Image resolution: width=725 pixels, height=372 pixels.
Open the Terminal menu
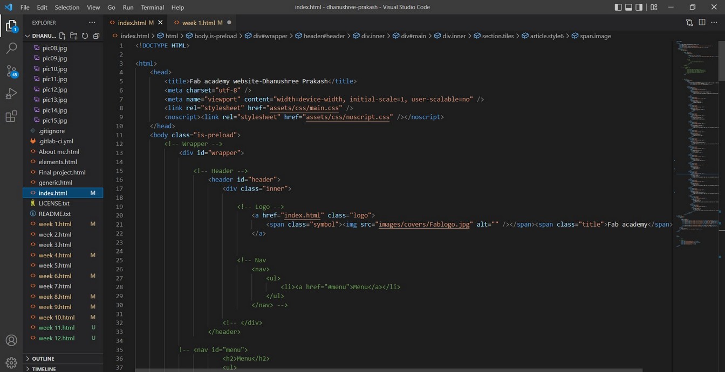point(153,8)
